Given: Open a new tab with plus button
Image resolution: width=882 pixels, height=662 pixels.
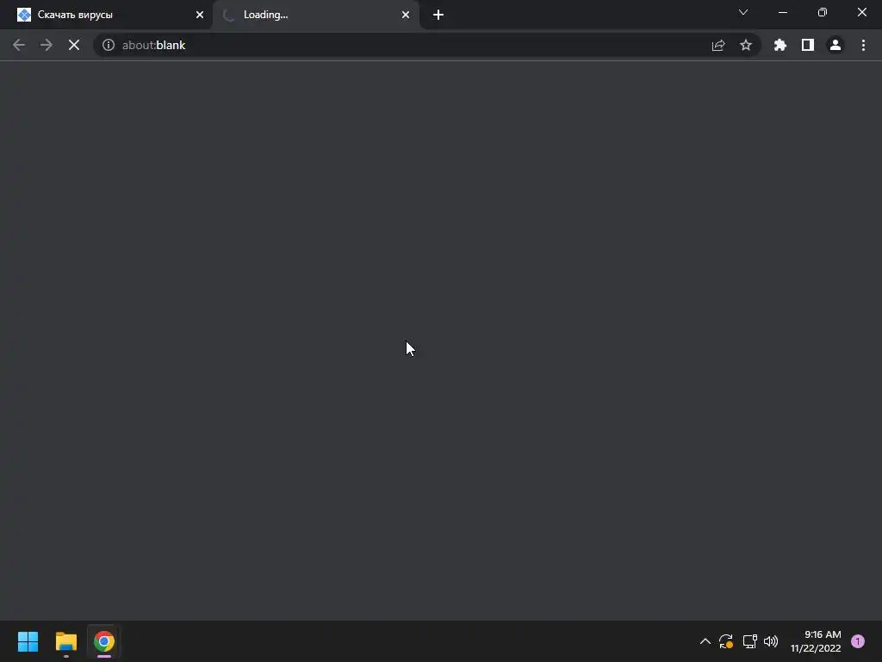Looking at the screenshot, I should [x=438, y=15].
